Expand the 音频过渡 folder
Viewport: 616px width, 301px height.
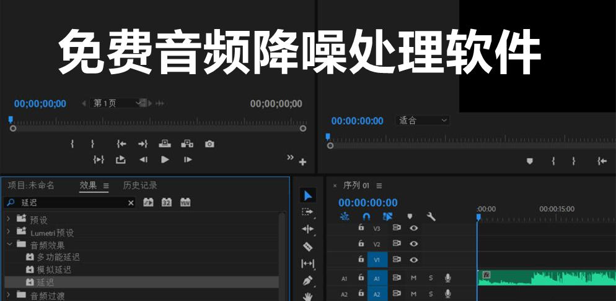pyautogui.click(x=8, y=294)
